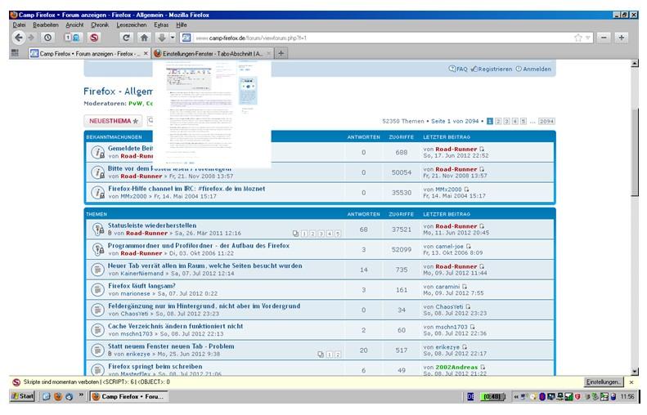The width and height of the screenshot is (647, 415).
Task: Open topic Cache Verzeichnis ändern funktioniert nicht
Action: 175,326
